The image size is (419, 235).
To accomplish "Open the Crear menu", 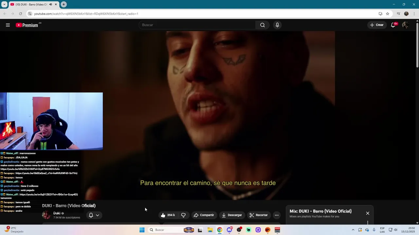I will tap(377, 25).
